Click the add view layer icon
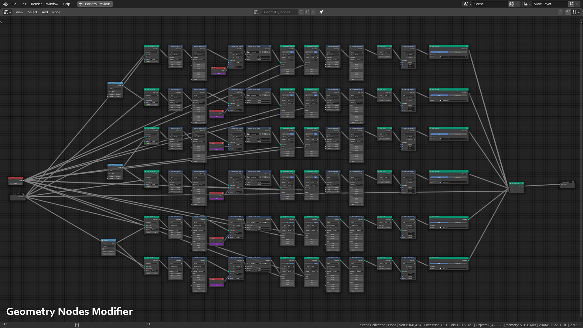 tap(571, 4)
